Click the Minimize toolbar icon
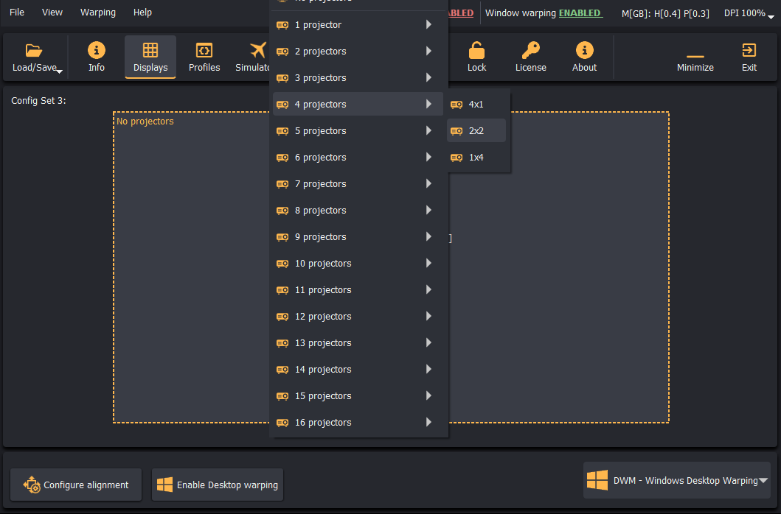 tap(695, 56)
